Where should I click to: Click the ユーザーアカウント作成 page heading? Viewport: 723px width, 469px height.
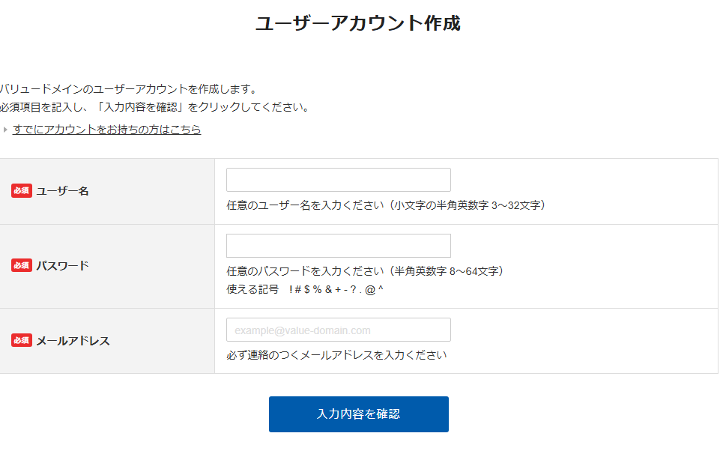click(358, 23)
